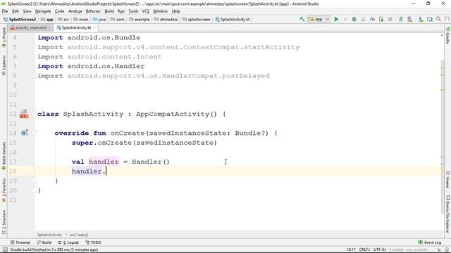This screenshot has width=451, height=253.
Task: Open Project Structure icon in toolbar
Action: pos(430,19)
